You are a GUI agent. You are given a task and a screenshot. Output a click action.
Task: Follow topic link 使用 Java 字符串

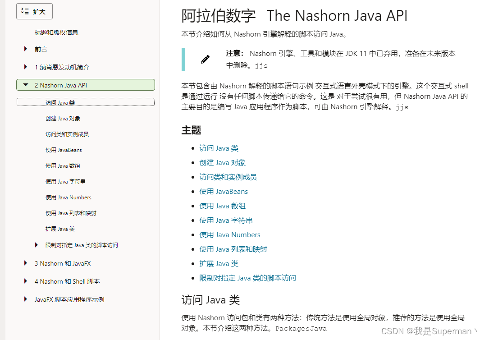coord(226,221)
